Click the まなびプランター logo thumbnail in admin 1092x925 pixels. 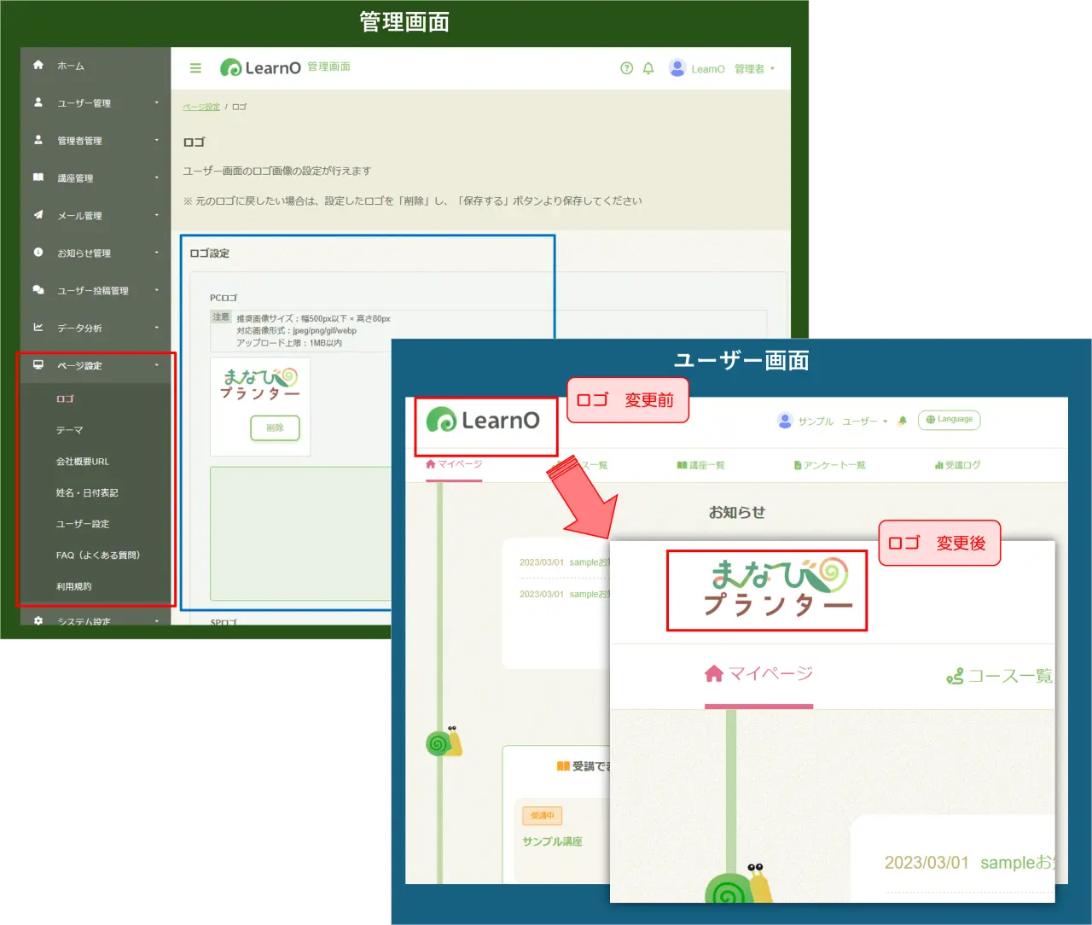pyautogui.click(x=260, y=384)
